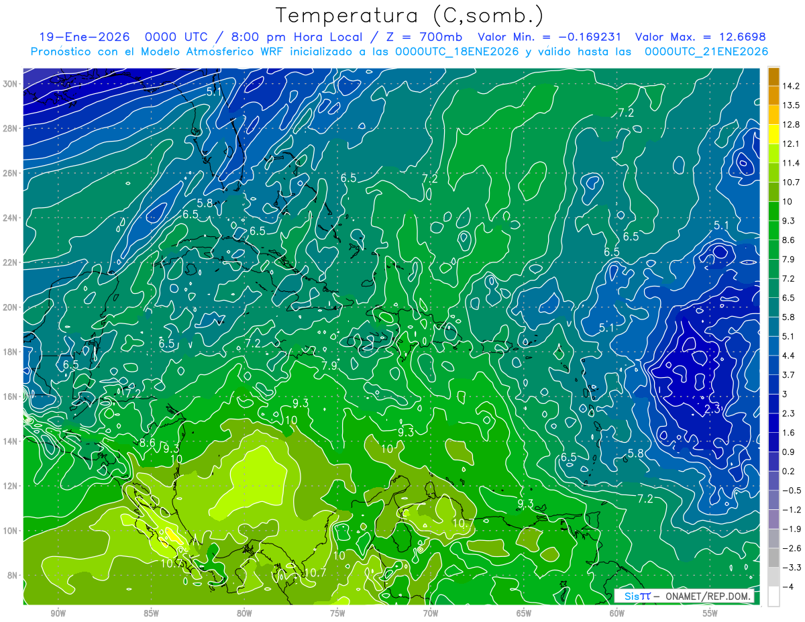Screen dimensions: 805x622
Task: Click the "55W" longitude label
Action: pos(710,613)
